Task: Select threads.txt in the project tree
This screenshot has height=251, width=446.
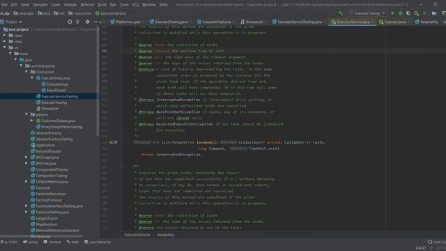Action: (x=49, y=109)
